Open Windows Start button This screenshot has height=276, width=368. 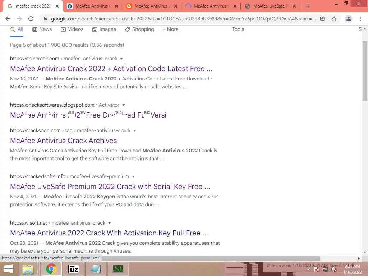[9, 269]
